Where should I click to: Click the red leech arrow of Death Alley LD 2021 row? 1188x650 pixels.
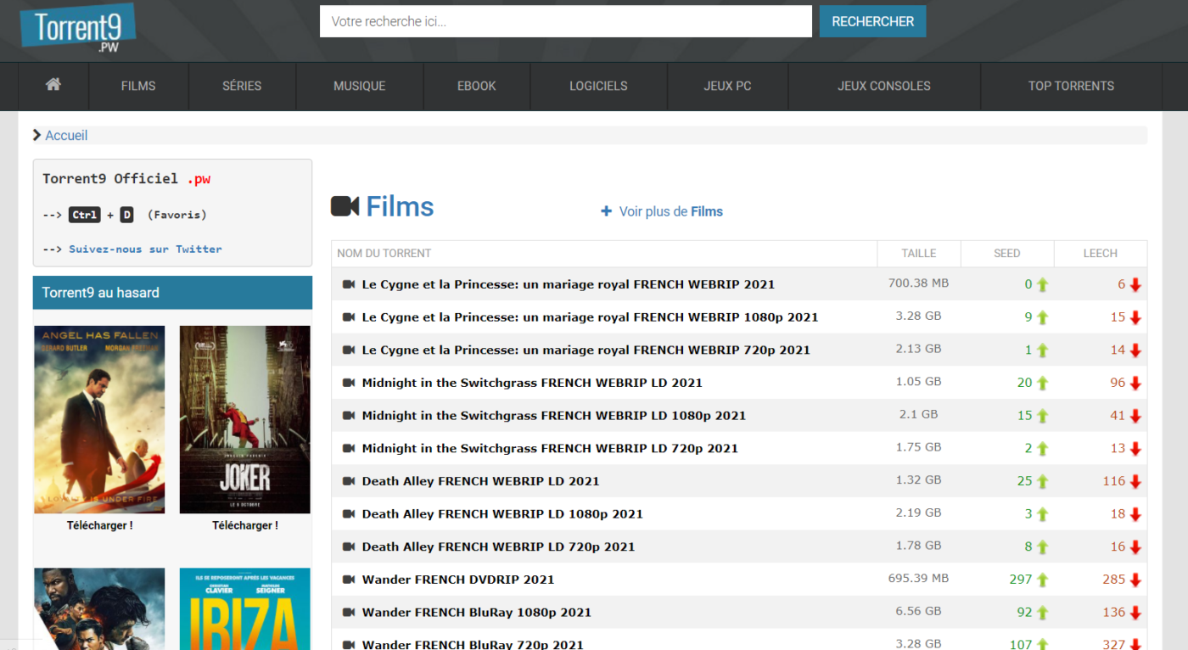coord(1135,482)
